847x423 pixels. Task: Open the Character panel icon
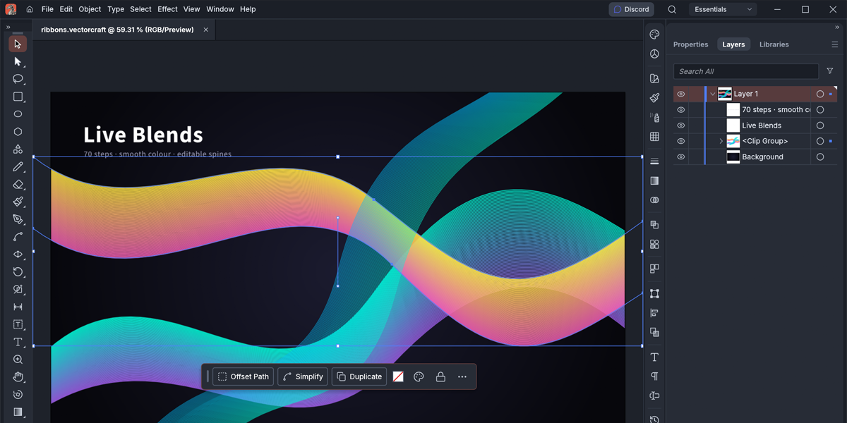[x=654, y=357]
